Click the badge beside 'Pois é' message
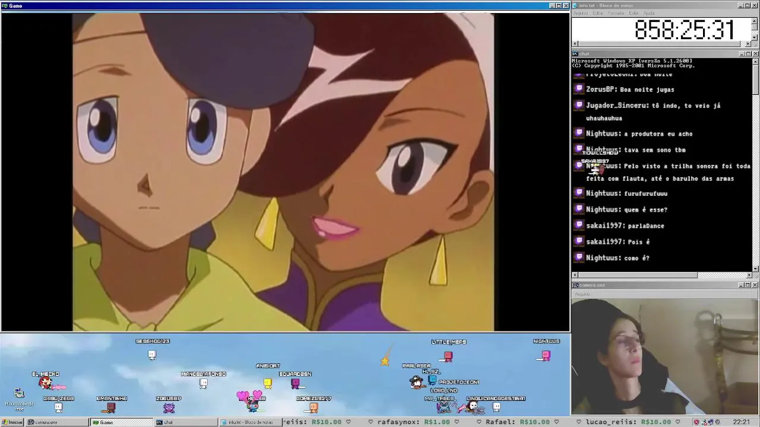This screenshot has height=427, width=760. tap(579, 241)
